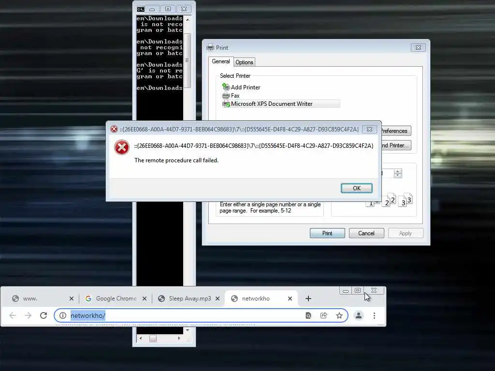Close the www. tab
This screenshot has width=495, height=371.
72,299
